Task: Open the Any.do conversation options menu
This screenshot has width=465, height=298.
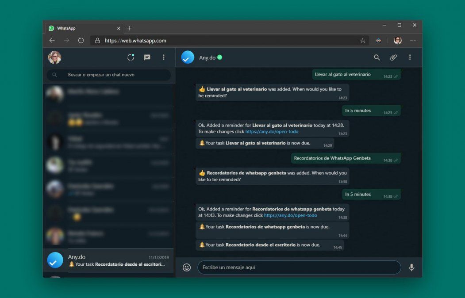Action: click(x=410, y=57)
